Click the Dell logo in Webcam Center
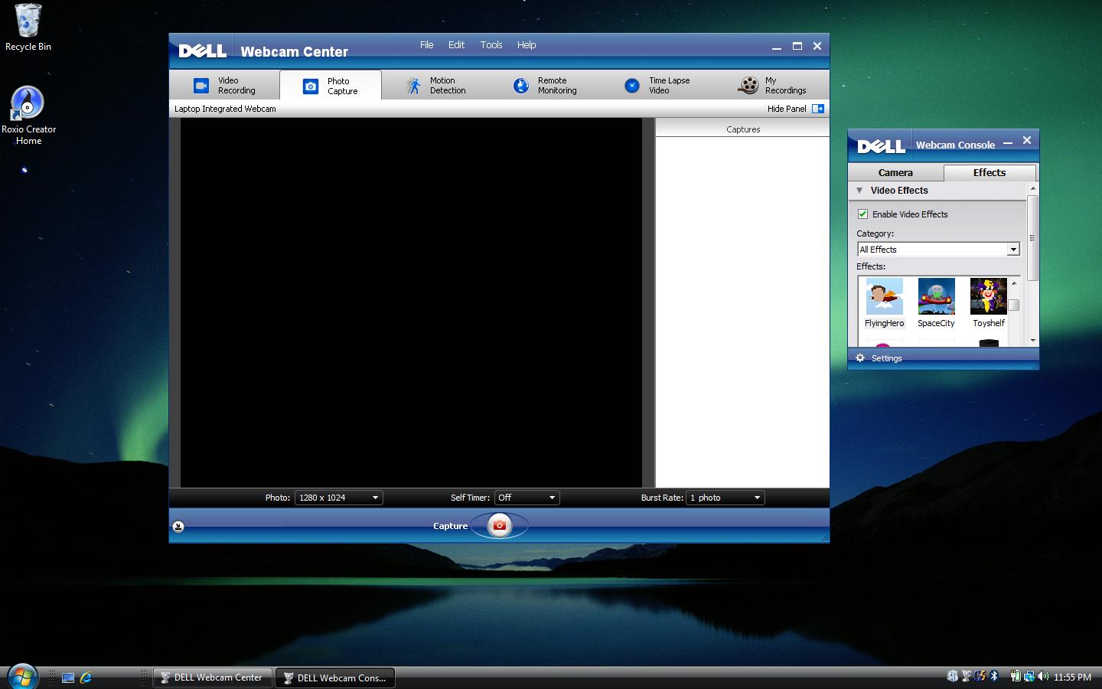The width and height of the screenshot is (1102, 689). [202, 51]
